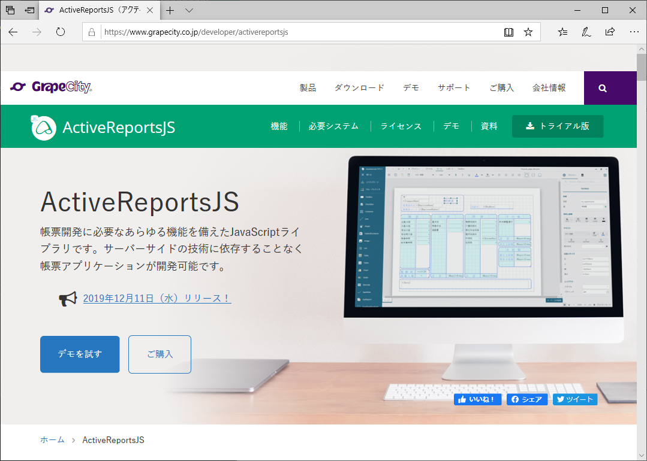The width and height of the screenshot is (647, 461).
Task: Refresh the current page
Action: coord(61,32)
